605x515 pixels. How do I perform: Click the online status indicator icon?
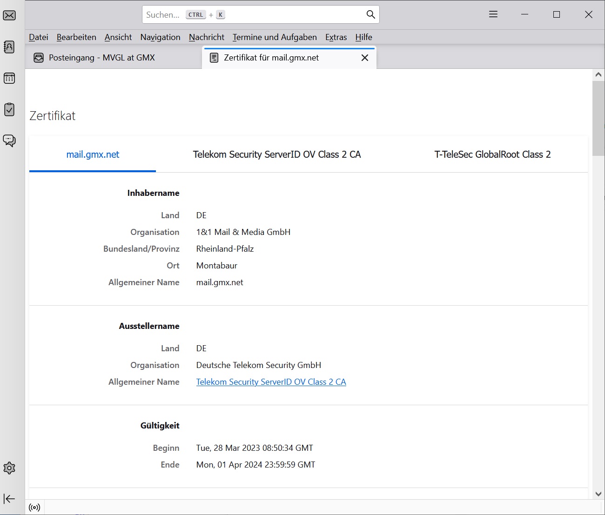click(x=34, y=507)
